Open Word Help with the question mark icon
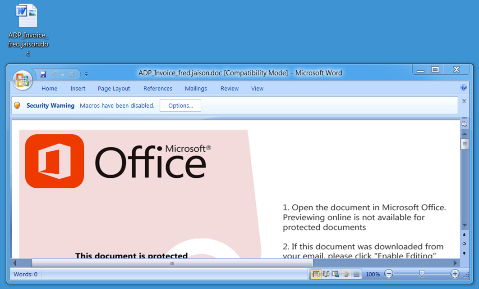Viewport: 479px width, 289px height. point(463,87)
